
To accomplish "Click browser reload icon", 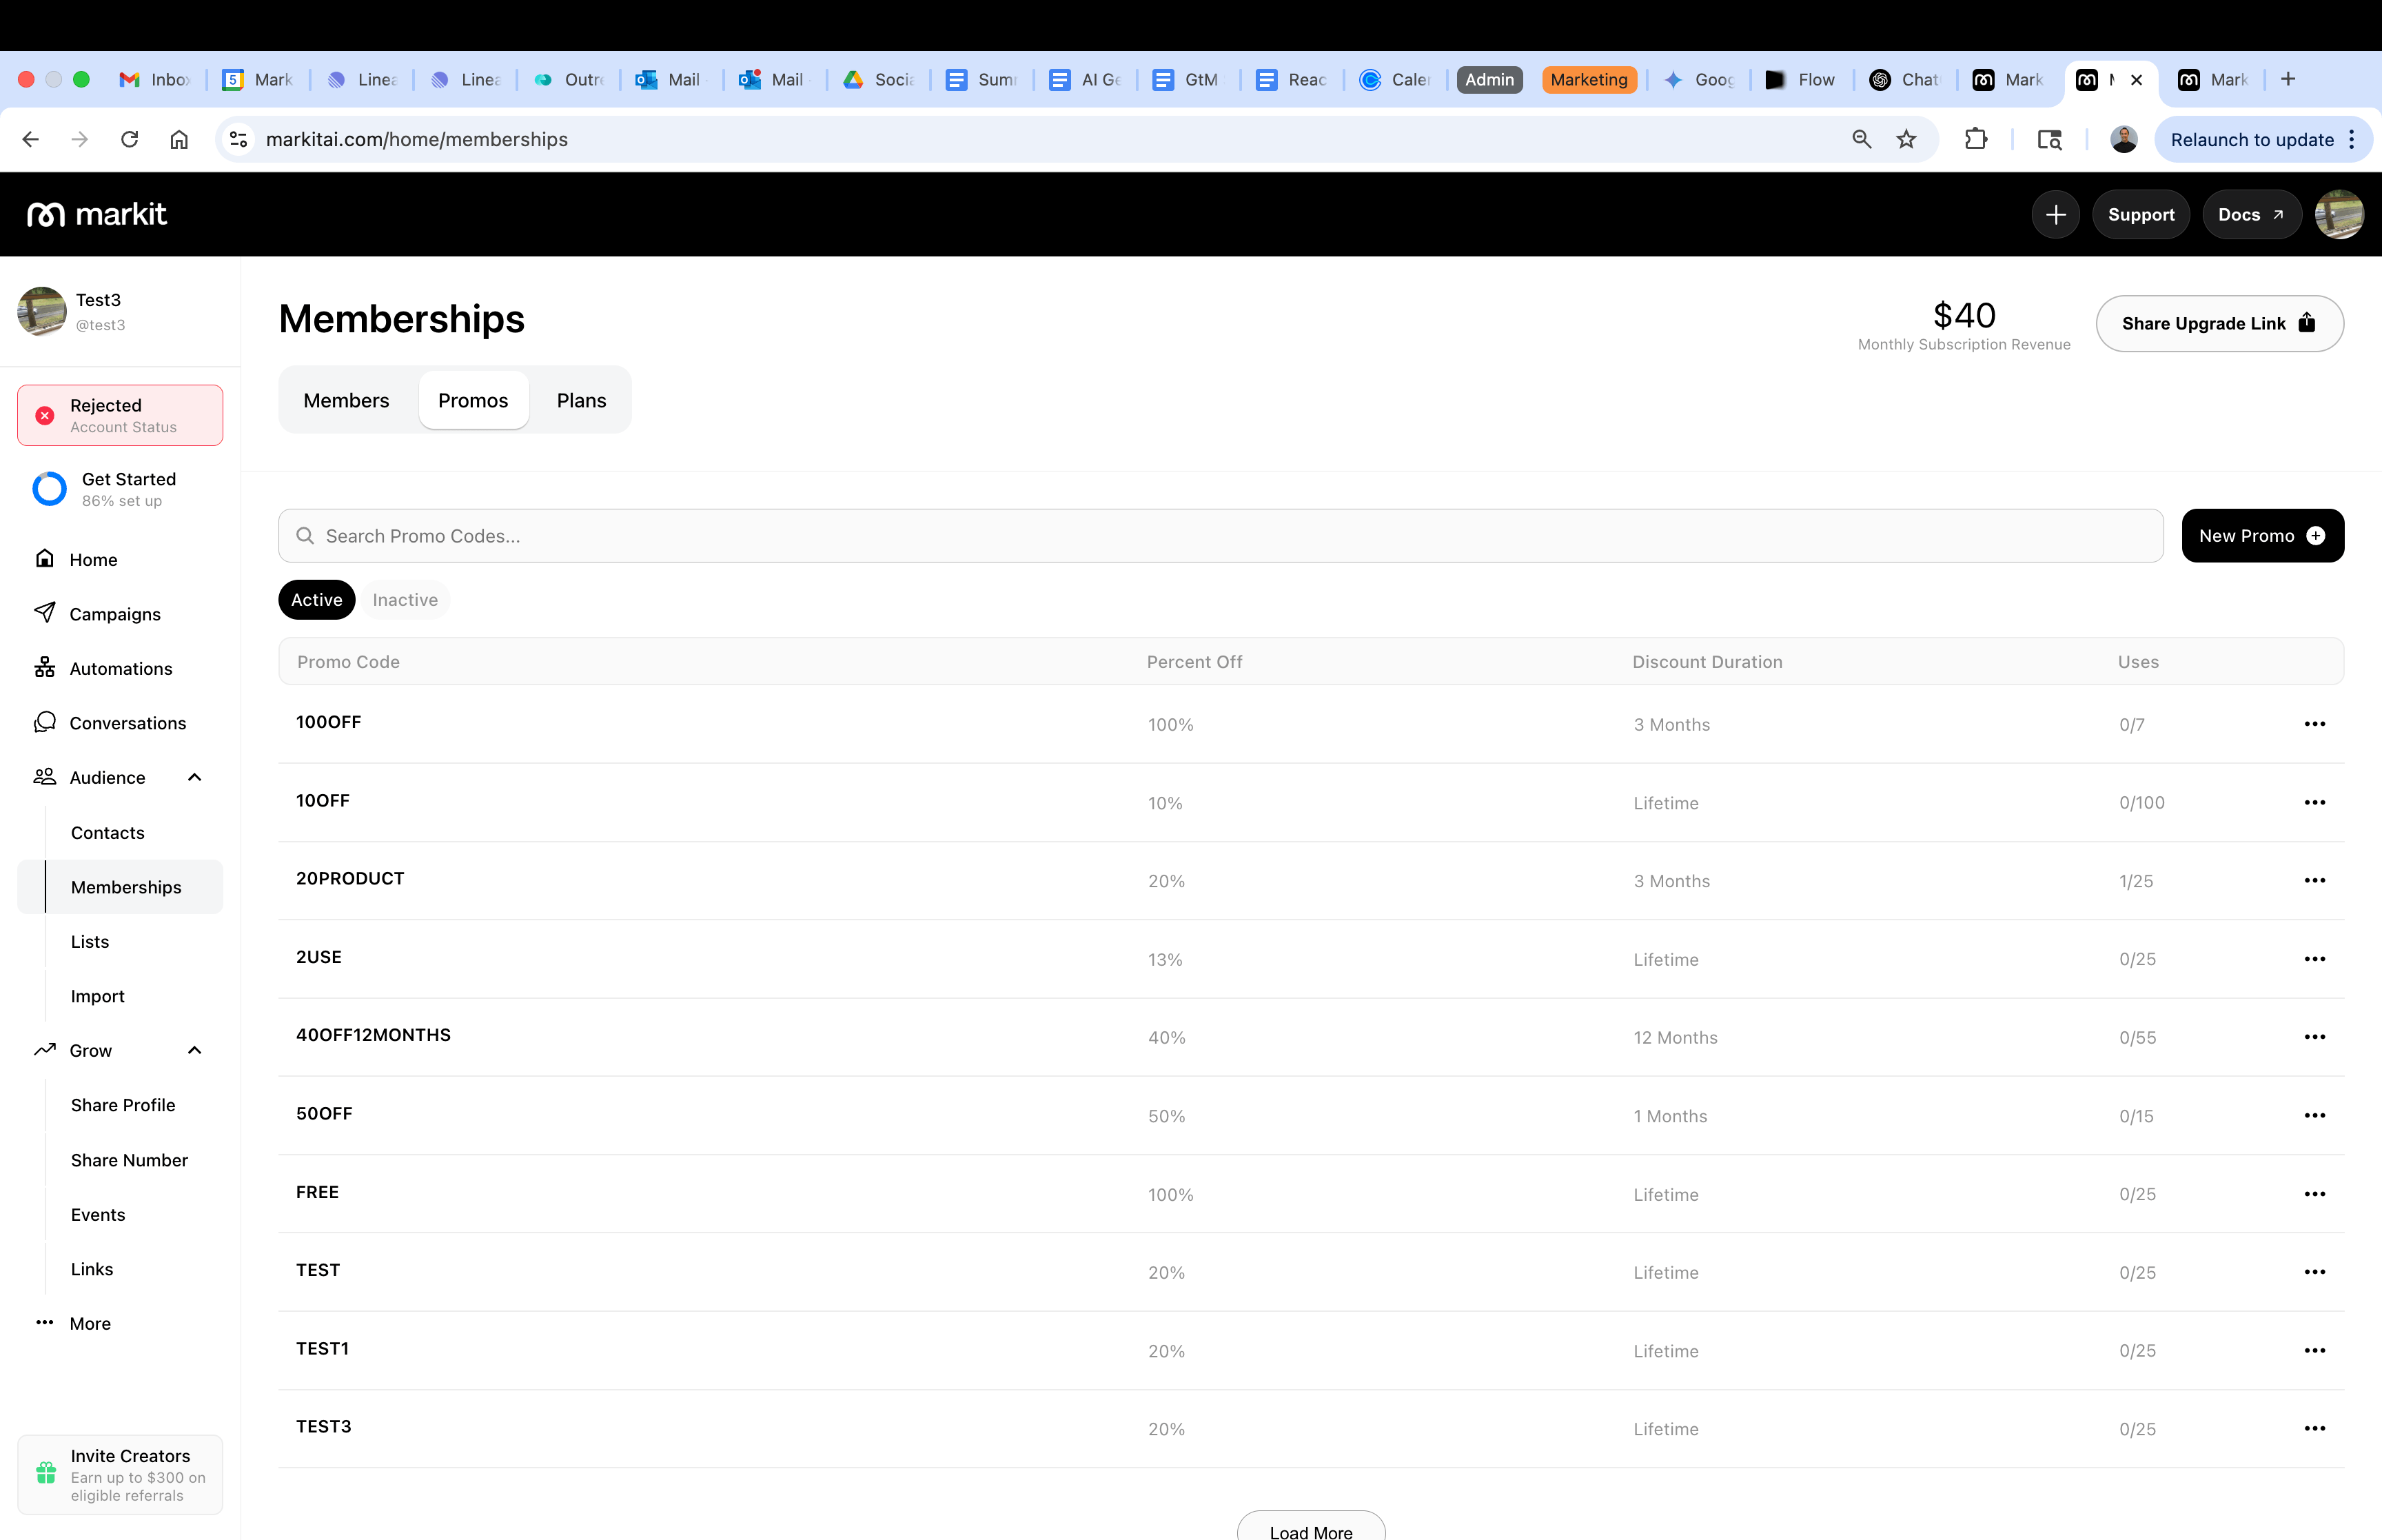I will (x=129, y=139).
